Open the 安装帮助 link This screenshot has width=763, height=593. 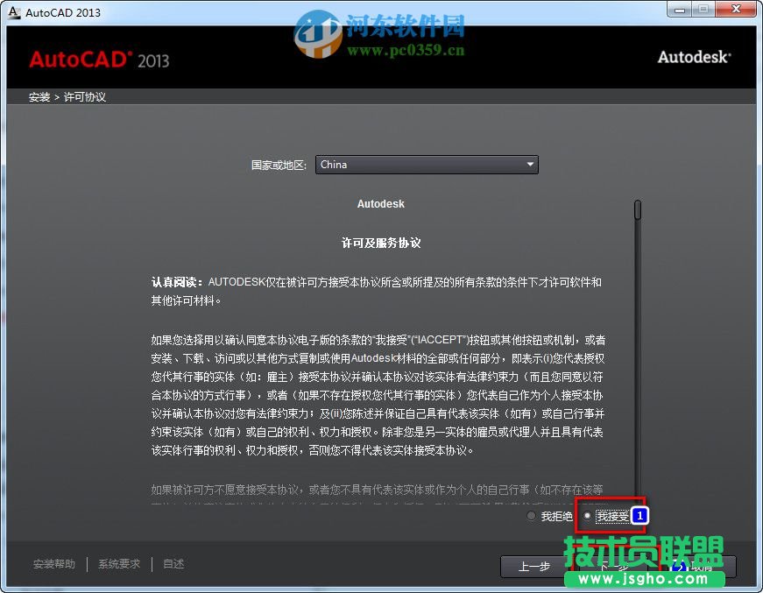point(53,564)
